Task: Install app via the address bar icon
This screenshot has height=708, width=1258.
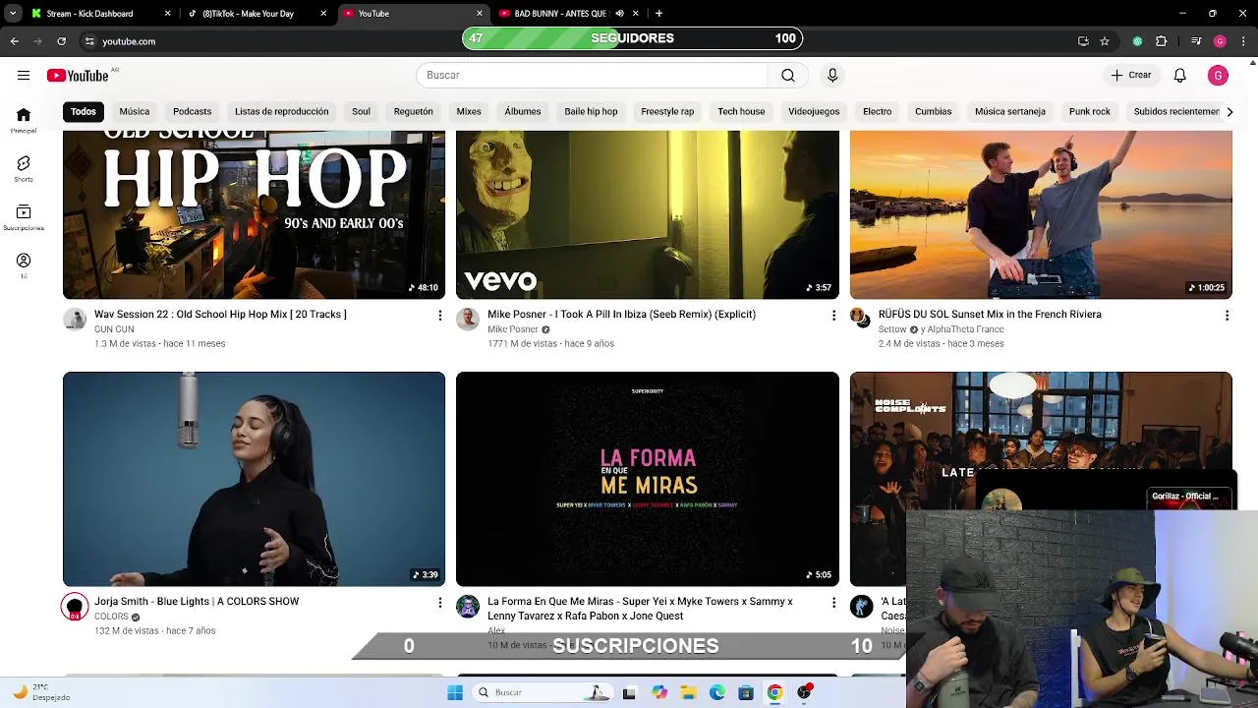Action: click(x=1083, y=41)
